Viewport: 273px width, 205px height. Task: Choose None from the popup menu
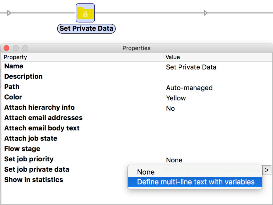[146, 172]
